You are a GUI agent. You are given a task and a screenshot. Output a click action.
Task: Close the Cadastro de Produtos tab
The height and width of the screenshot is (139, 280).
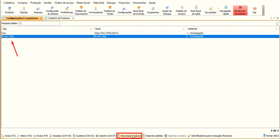(x=73, y=18)
